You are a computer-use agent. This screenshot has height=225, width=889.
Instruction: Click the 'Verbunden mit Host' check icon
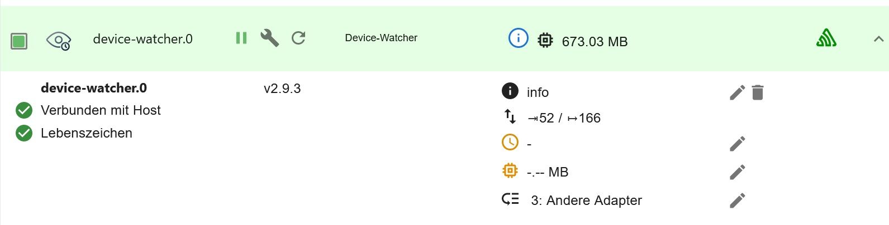(24, 111)
